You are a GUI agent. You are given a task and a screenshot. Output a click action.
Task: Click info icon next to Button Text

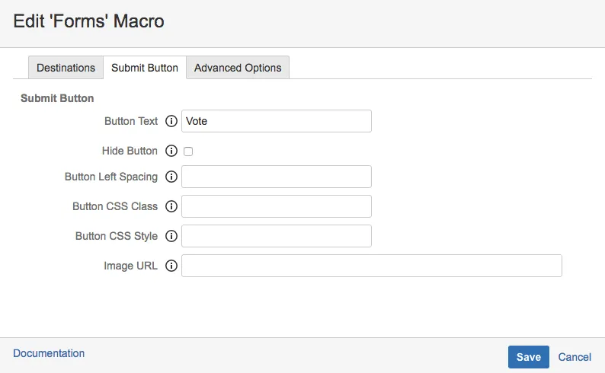(171, 121)
